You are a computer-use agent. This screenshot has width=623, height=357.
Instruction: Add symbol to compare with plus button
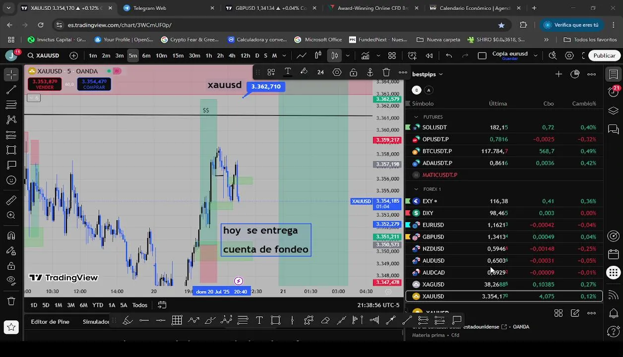pos(74,56)
